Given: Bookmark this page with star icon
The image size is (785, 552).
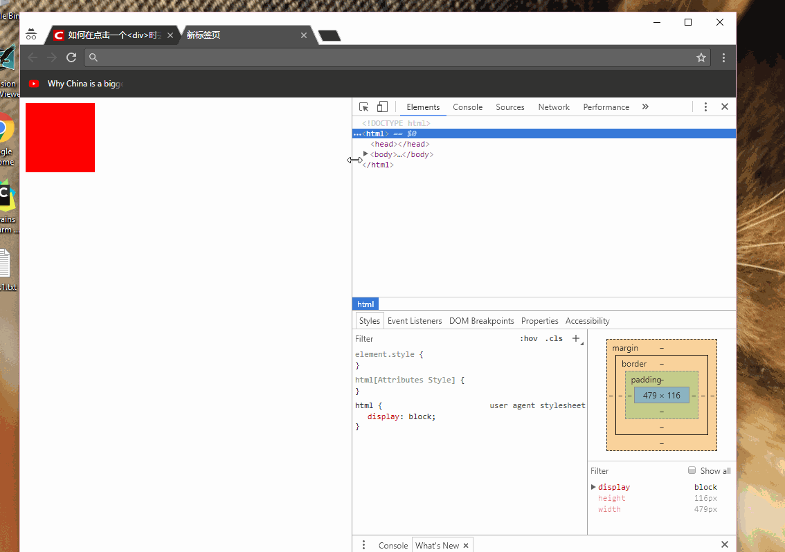Looking at the screenshot, I should 701,57.
